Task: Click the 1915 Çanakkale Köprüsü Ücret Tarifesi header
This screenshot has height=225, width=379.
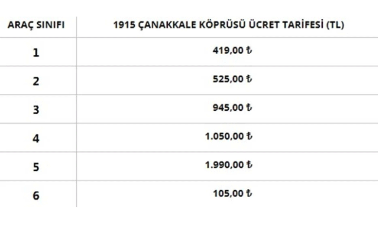Action: [x=229, y=25]
